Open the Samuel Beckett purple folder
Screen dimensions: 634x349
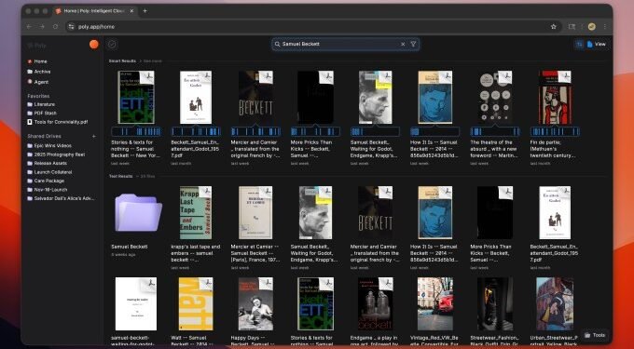[x=138, y=212]
